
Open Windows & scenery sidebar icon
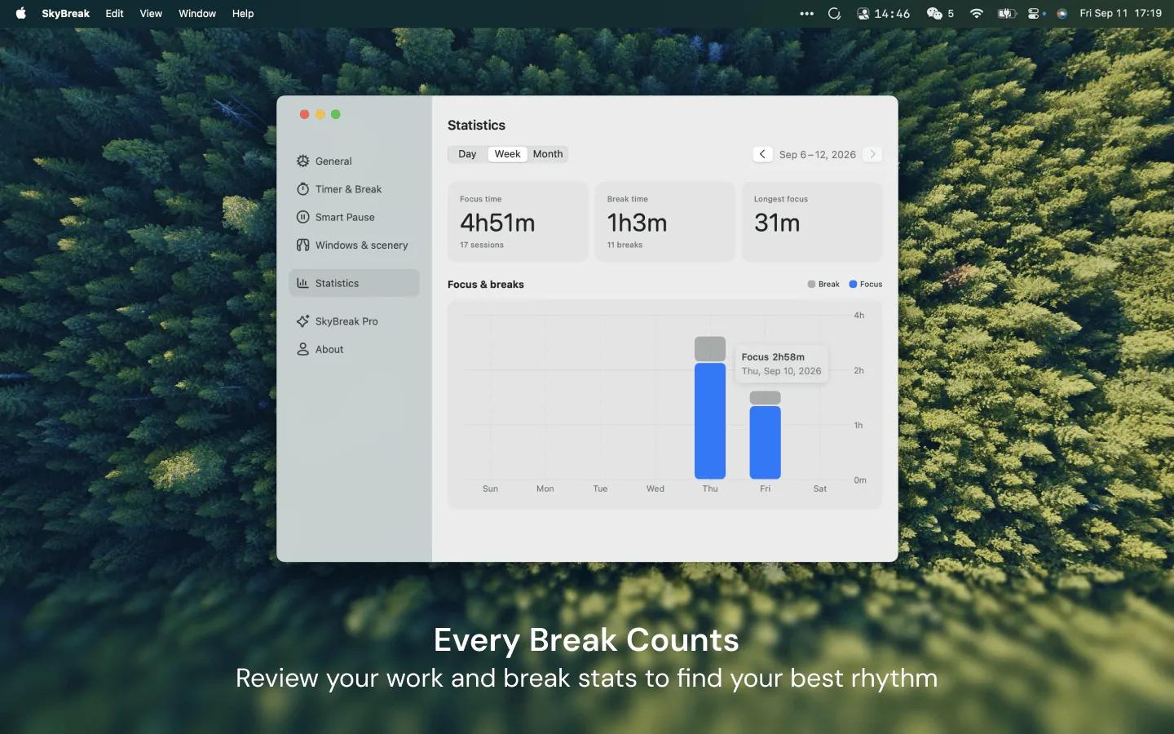[302, 245]
